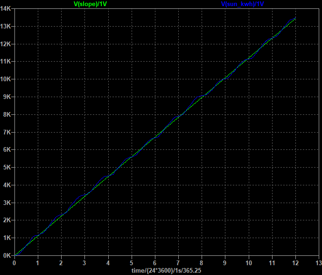Image resolution: width=322 pixels, height=275 pixels.
Task: Click the 13 horizontal axis label
Action: pos(319,263)
